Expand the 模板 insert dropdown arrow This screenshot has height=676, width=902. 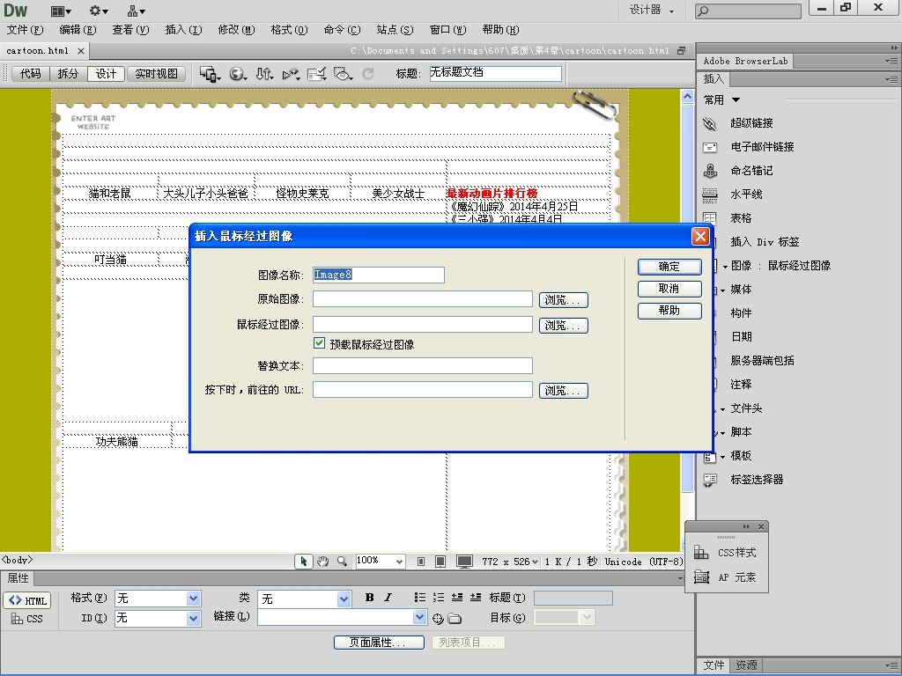click(x=722, y=457)
